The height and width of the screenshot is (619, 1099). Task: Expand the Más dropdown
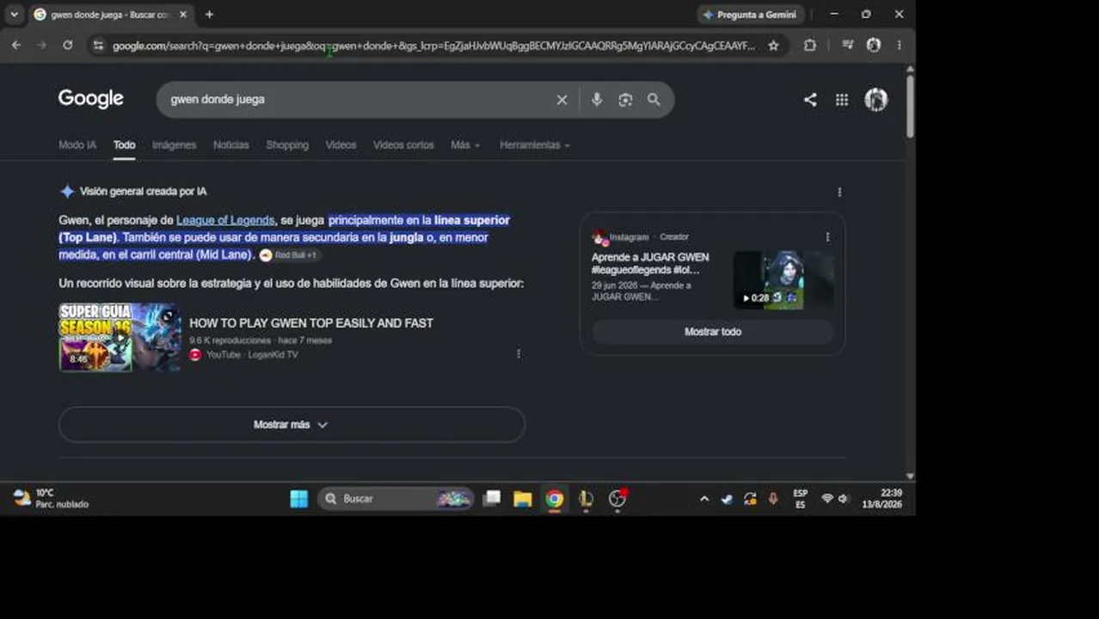(465, 145)
